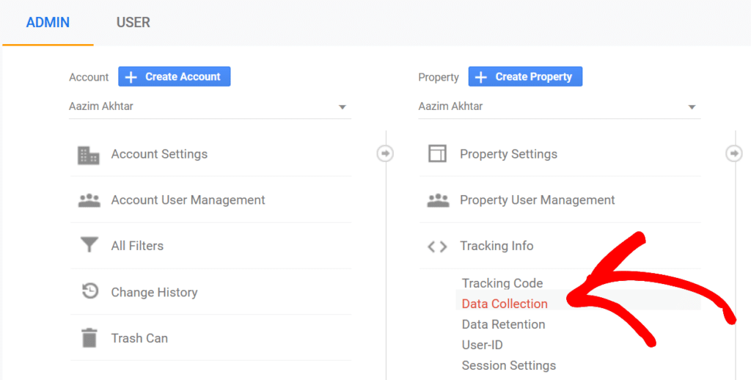Viewport: 751px width, 380px height.
Task: Click the arrow circle right of Property column
Action: (x=734, y=154)
